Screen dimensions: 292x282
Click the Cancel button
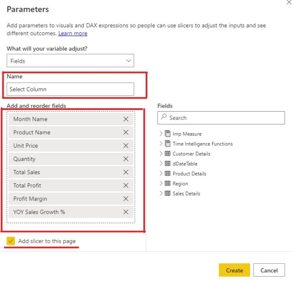point(269,270)
